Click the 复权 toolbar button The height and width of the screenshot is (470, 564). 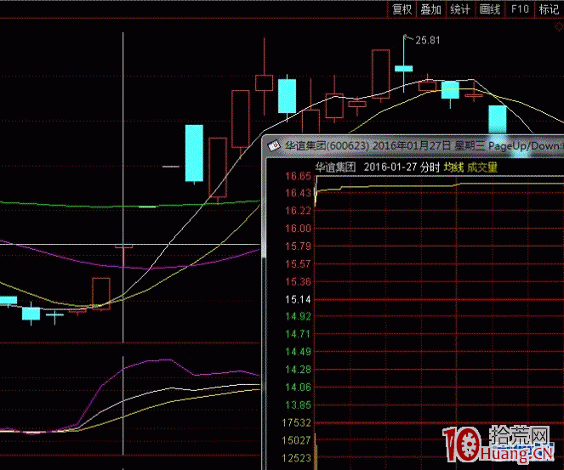[x=402, y=9]
